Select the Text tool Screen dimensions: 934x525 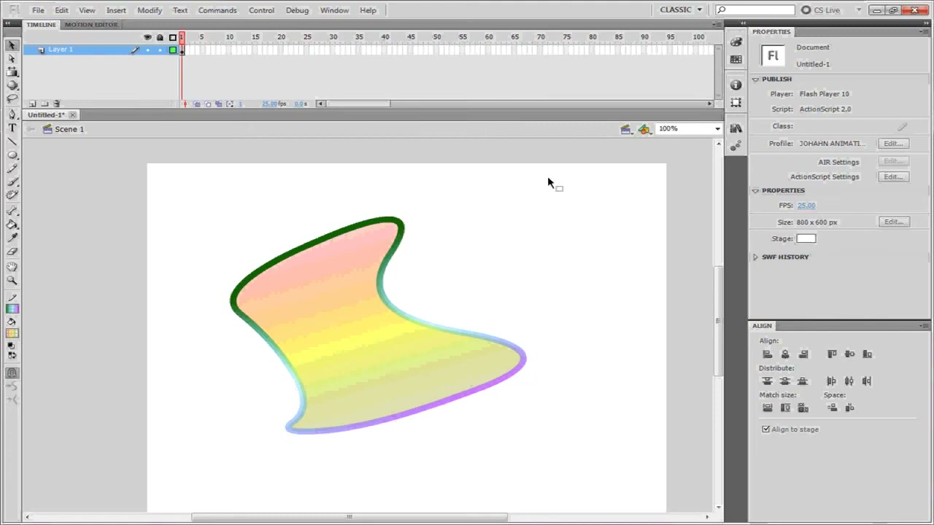tap(12, 128)
